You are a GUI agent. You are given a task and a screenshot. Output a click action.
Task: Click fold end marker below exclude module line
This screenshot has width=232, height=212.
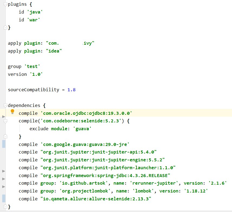[x=5, y=136]
